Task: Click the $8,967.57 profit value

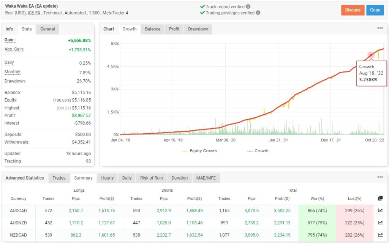Action: [x=81, y=115]
